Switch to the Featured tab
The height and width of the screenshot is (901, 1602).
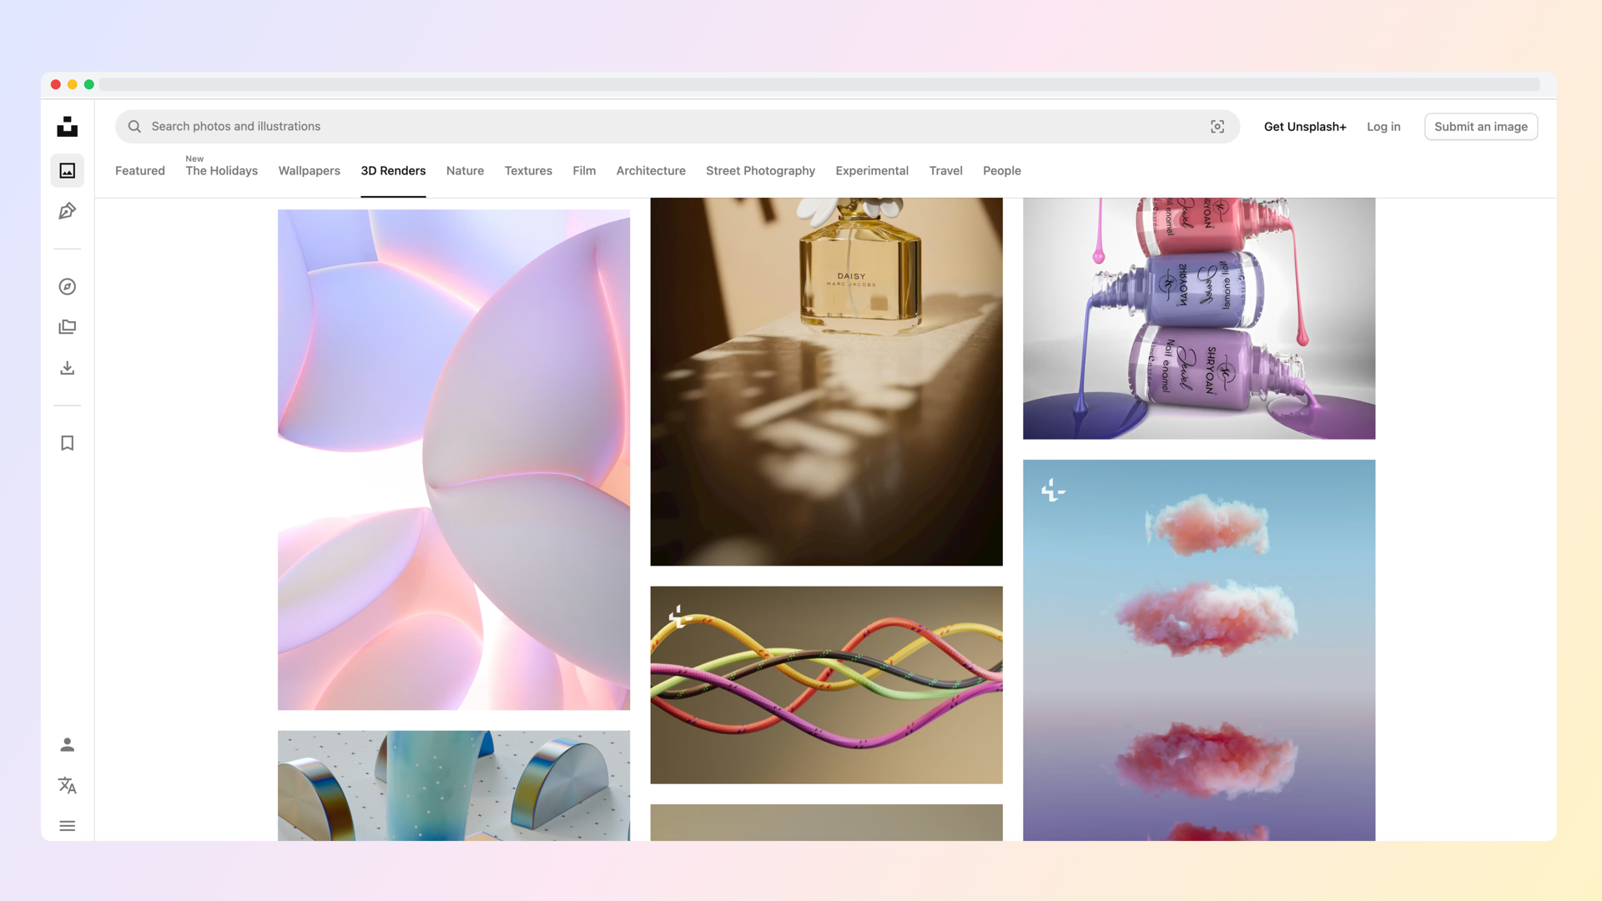coord(139,170)
